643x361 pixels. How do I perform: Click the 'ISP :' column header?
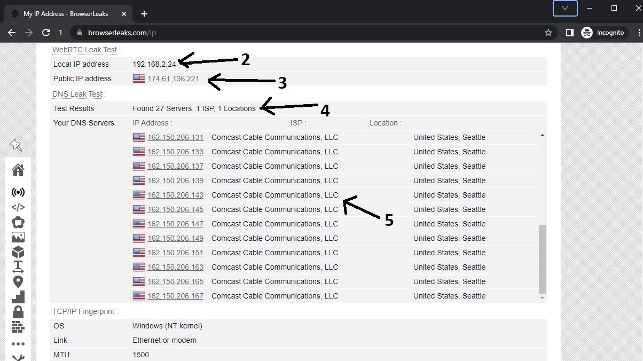point(298,123)
